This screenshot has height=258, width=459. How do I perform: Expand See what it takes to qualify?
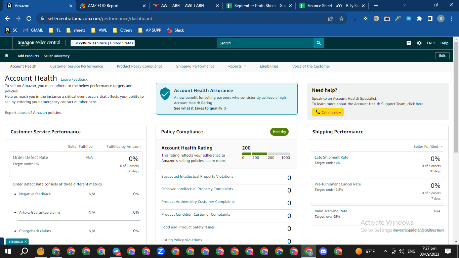tap(200, 109)
